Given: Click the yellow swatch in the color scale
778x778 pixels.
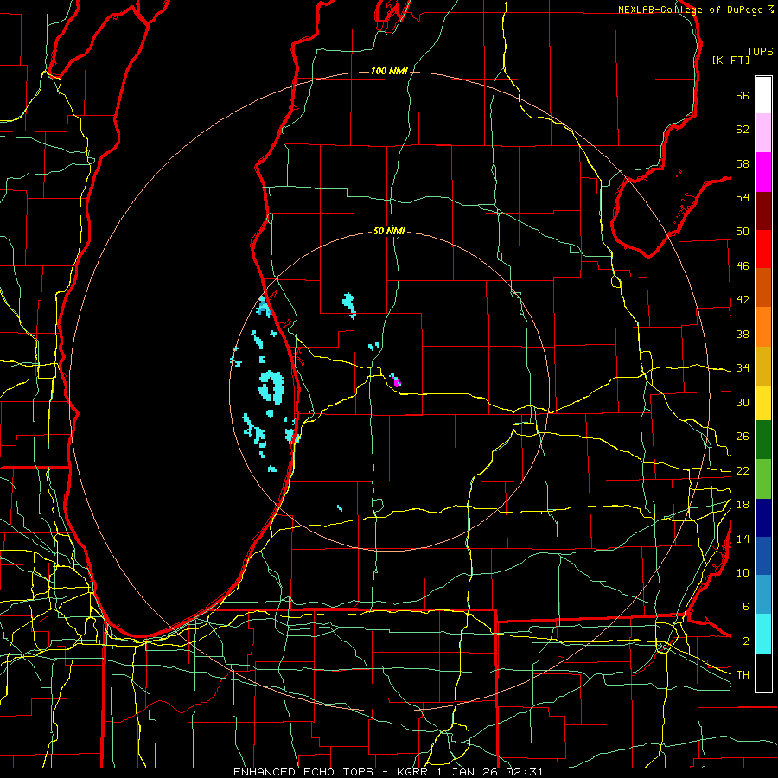Looking at the screenshot, I should coord(763,403).
